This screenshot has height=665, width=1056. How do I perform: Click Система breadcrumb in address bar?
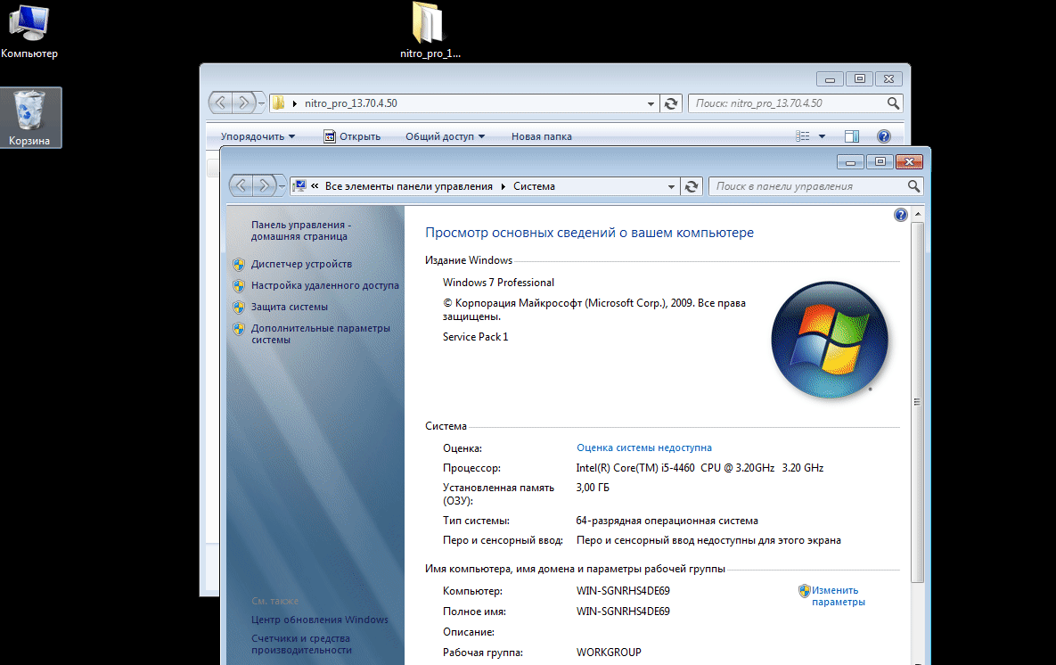[x=534, y=186]
